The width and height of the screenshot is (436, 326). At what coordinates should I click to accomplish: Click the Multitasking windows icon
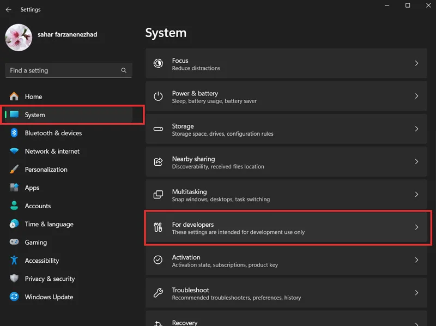[x=158, y=195]
